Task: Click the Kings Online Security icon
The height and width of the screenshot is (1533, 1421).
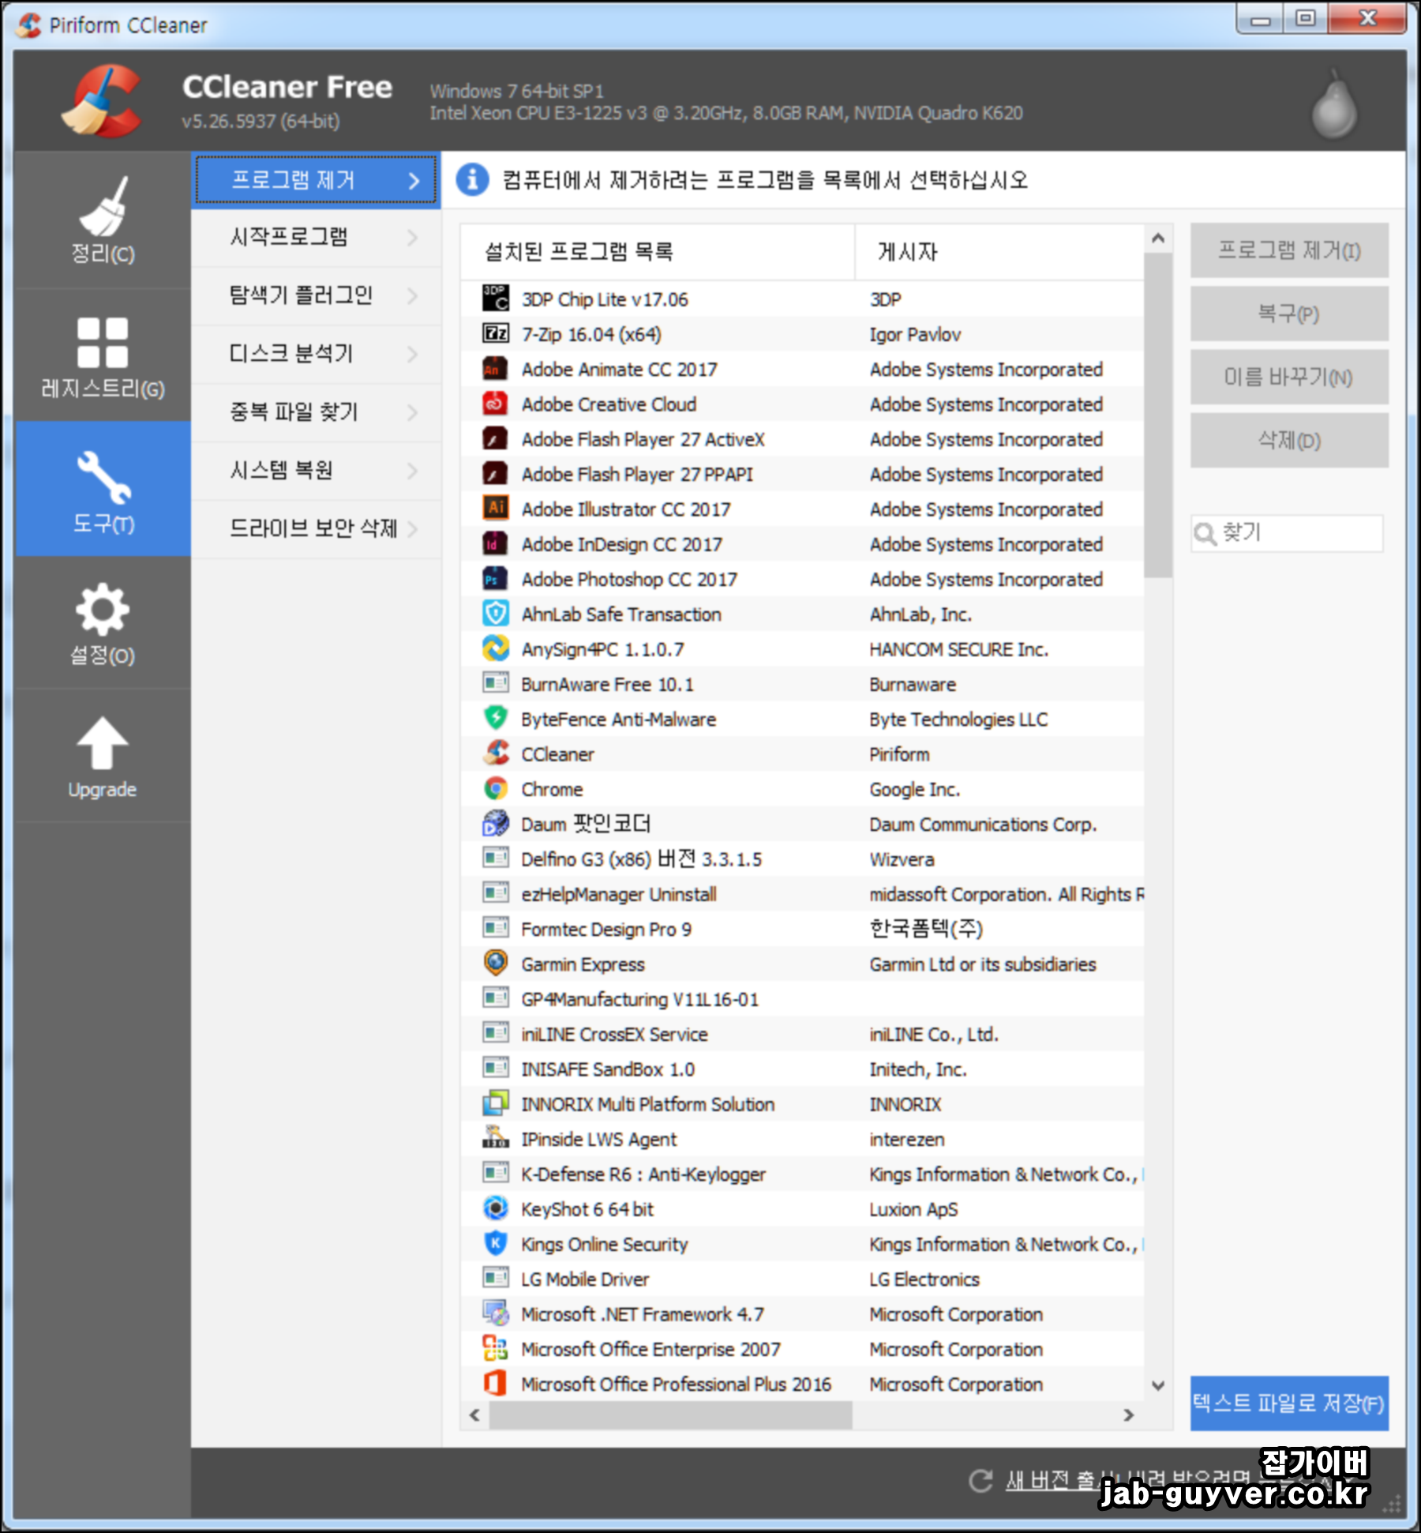Action: coord(496,1243)
